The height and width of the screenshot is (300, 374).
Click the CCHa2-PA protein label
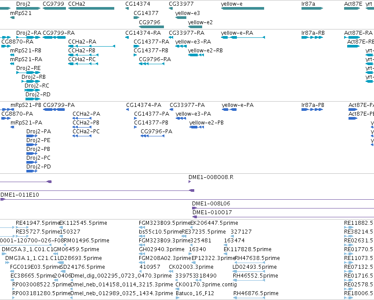click(x=86, y=114)
